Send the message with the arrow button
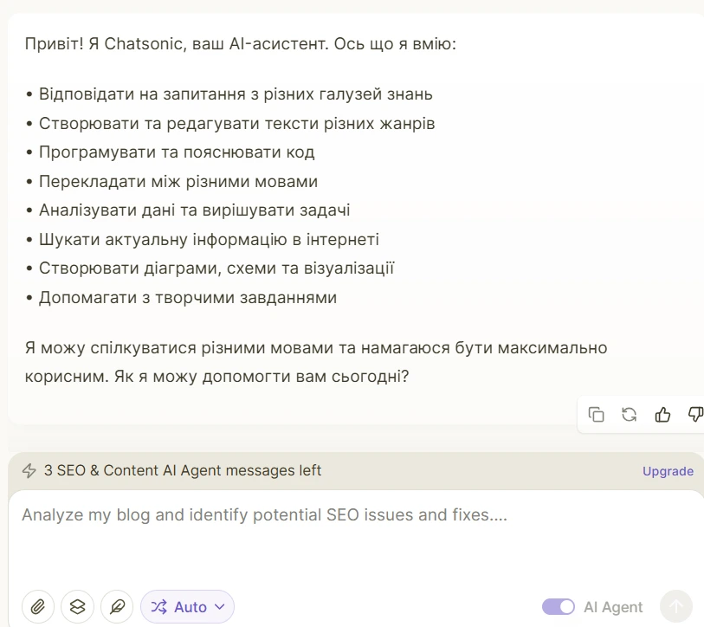 tap(675, 607)
